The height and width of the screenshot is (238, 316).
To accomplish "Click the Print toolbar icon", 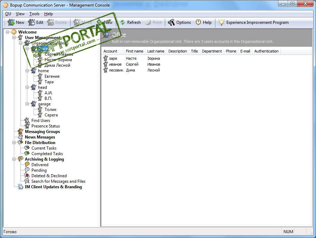I will pyautogui.click(x=148, y=22).
